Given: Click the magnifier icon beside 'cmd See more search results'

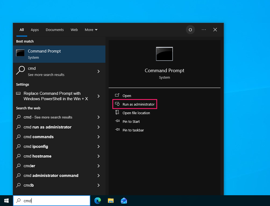Looking at the screenshot, I should [20, 70].
